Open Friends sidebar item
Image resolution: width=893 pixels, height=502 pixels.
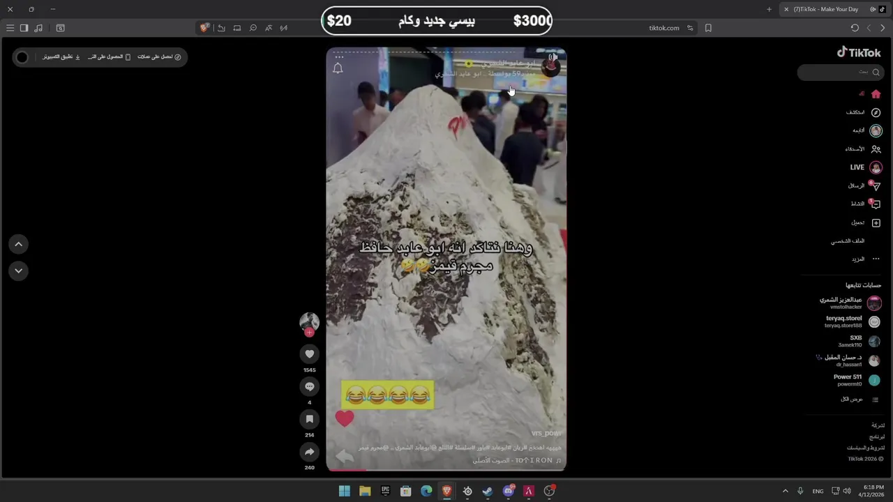click(x=863, y=149)
